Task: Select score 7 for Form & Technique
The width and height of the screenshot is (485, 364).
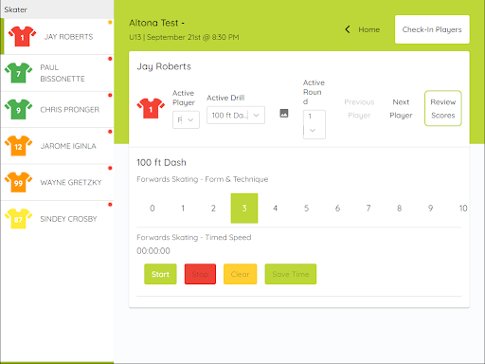Action: coord(368,209)
